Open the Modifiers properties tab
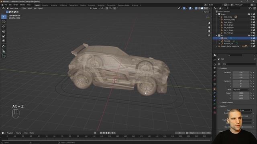257x144 pixels. [x=214, y=93]
